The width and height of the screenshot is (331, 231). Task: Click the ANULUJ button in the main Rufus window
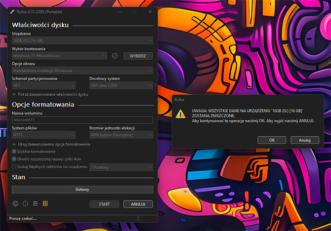pos(138,204)
